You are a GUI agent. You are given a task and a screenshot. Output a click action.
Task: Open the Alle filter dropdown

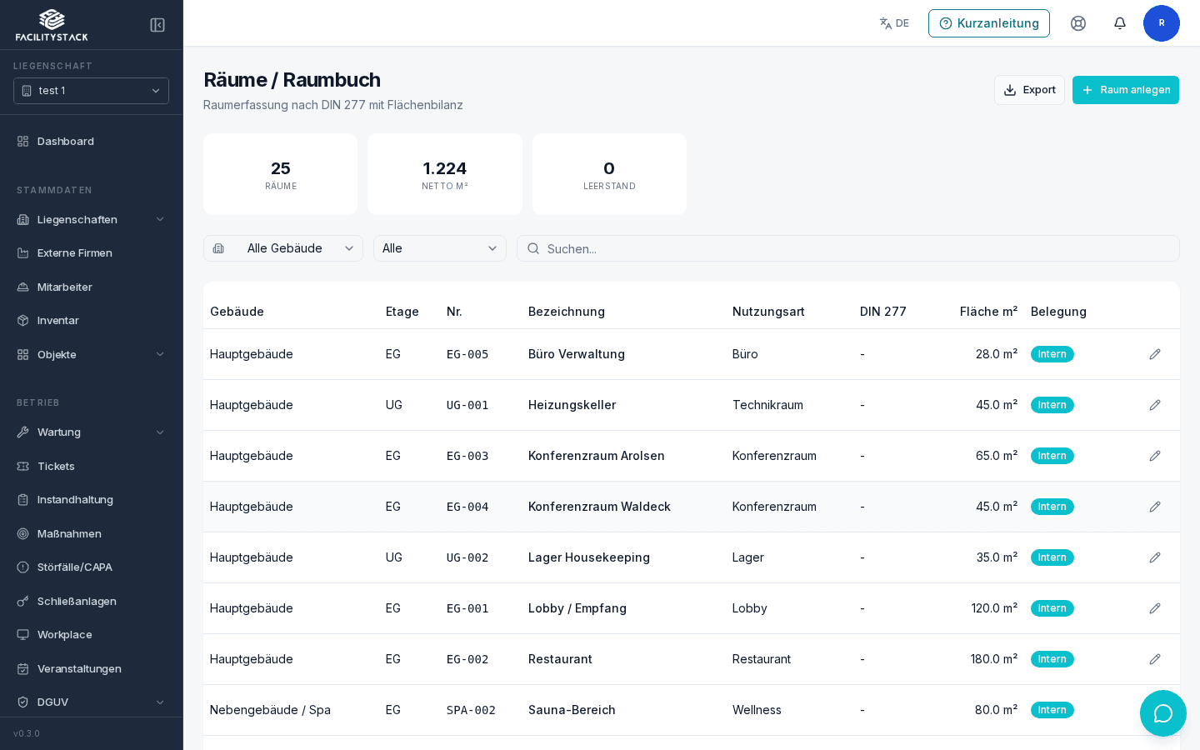(x=440, y=248)
